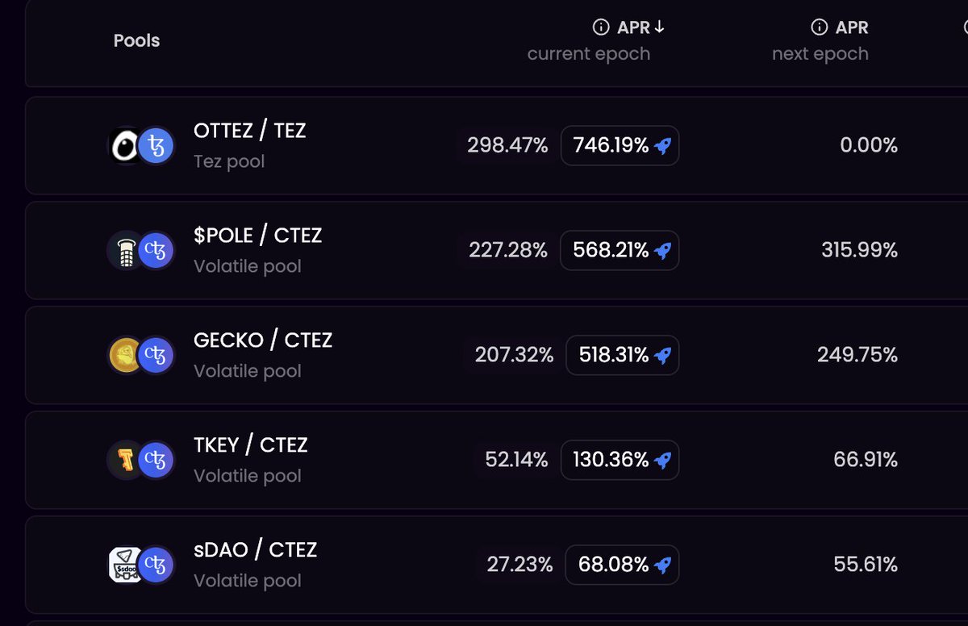Viewport: 968px width, 626px height.
Task: Click the sDAO / CTEZ pool name
Action: tap(255, 550)
